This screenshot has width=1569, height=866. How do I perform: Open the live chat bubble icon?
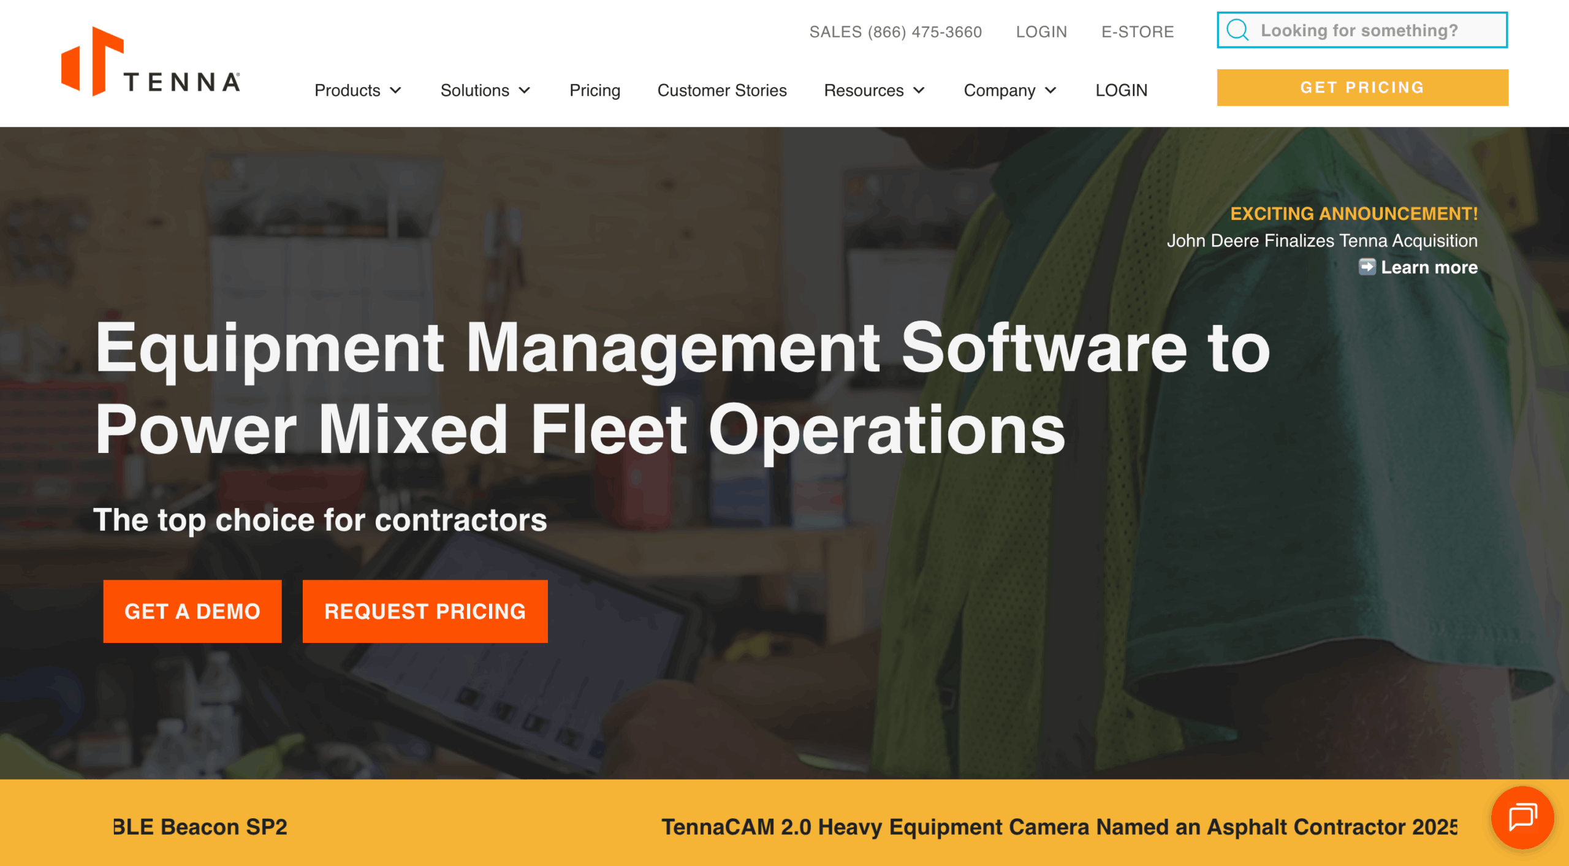pyautogui.click(x=1522, y=817)
